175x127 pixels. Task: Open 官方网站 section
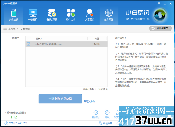click(109, 15)
